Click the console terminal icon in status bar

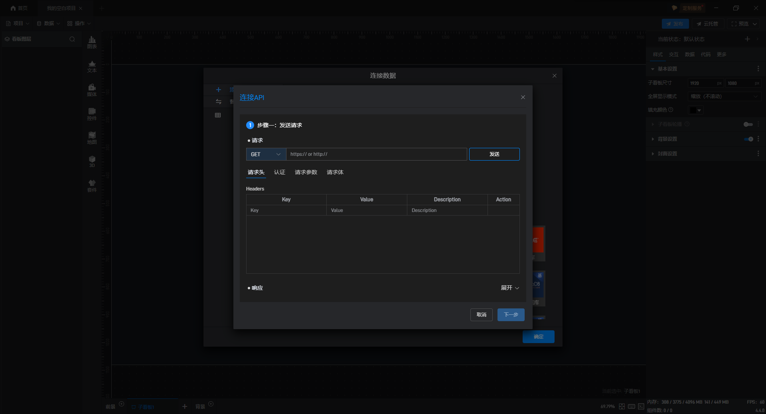coord(641,406)
